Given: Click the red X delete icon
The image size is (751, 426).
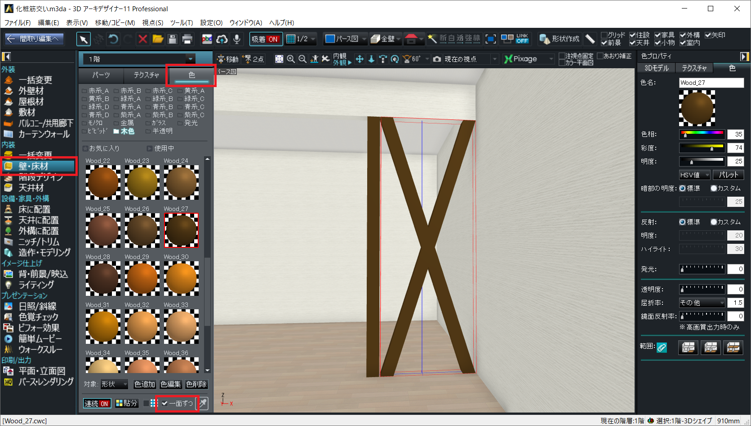Looking at the screenshot, I should [143, 40].
